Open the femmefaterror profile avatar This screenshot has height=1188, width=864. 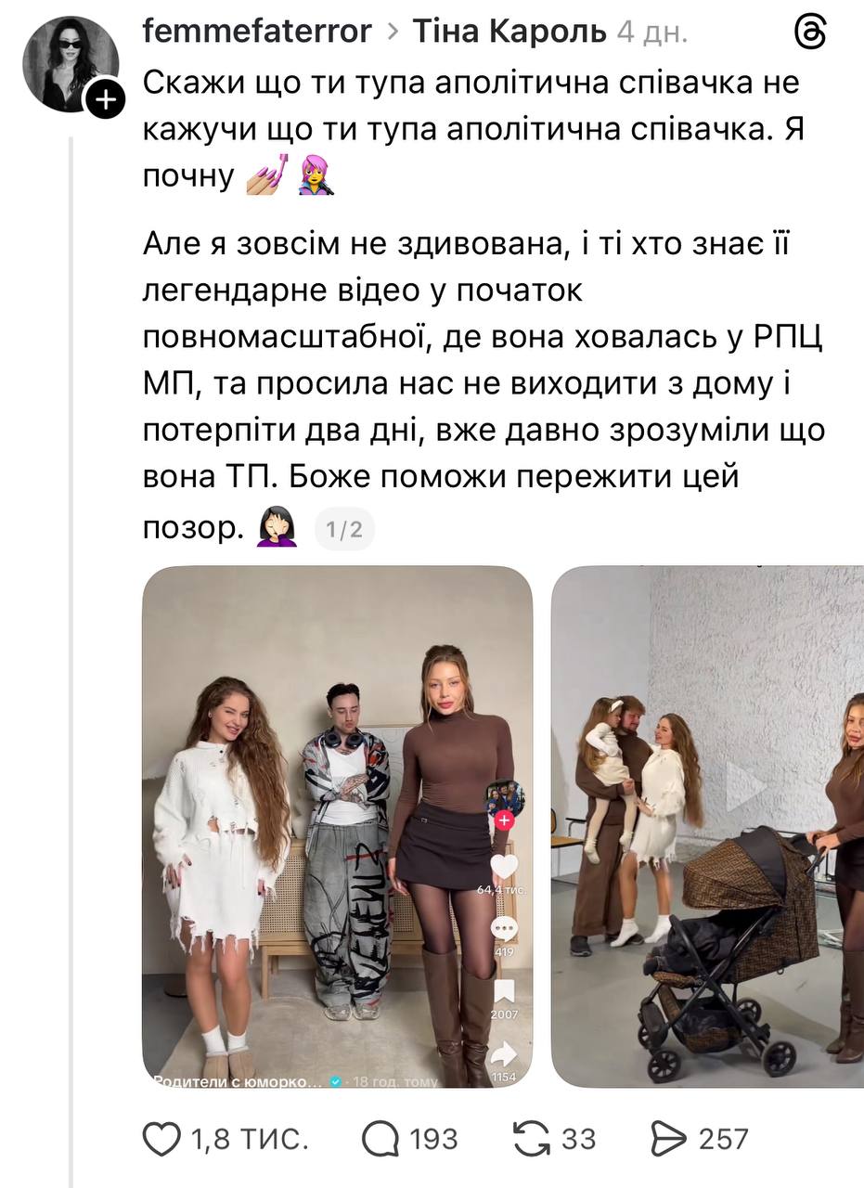[71, 64]
